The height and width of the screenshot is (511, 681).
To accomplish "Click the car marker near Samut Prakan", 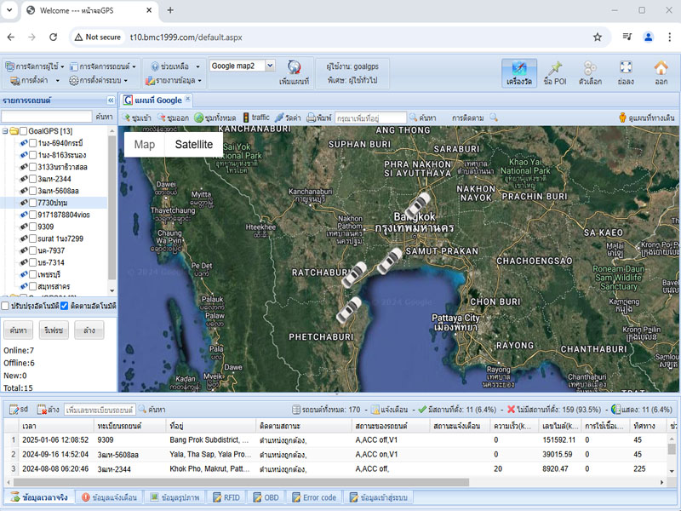I will click(x=389, y=261).
